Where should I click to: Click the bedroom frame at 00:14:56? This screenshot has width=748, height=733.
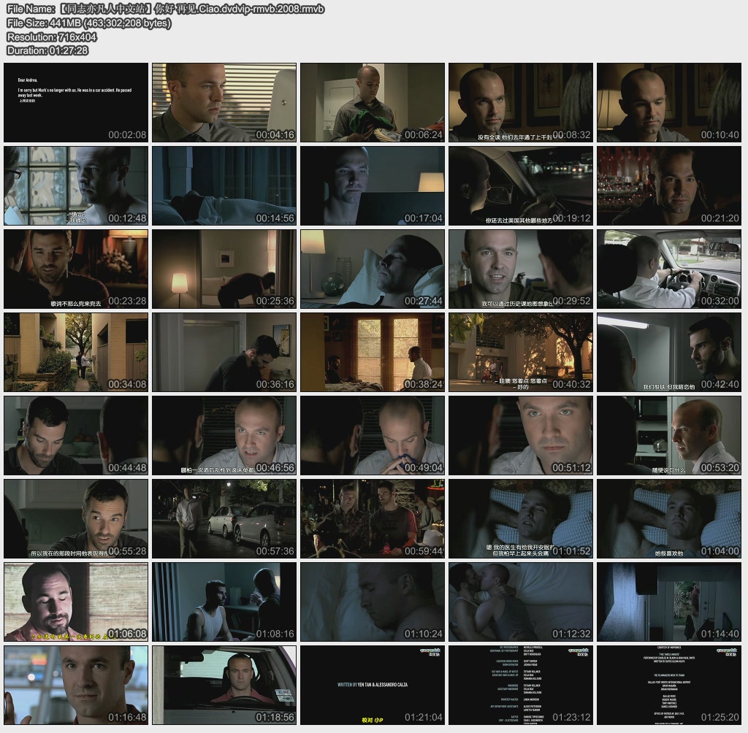coord(224,185)
